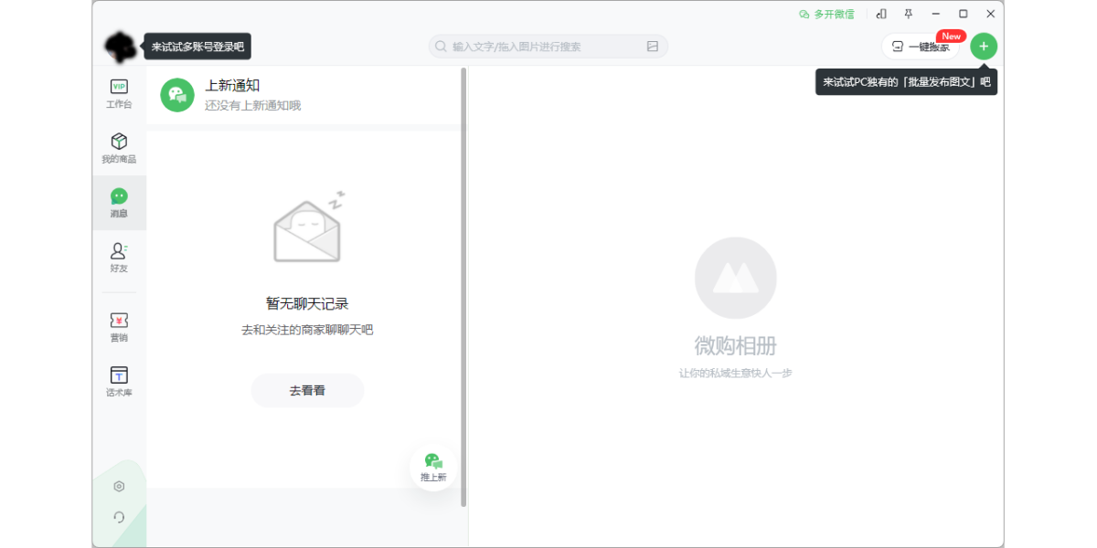The image size is (1097, 548).
Task: Open the 话术库 script library
Action: pos(119,382)
